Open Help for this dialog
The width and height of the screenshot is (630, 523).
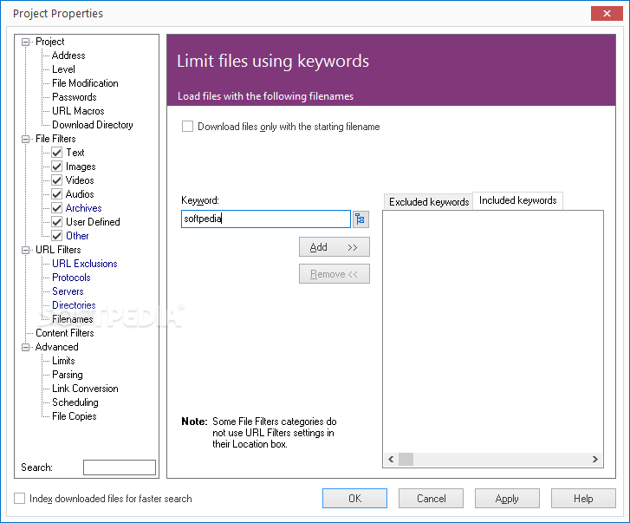(583, 499)
